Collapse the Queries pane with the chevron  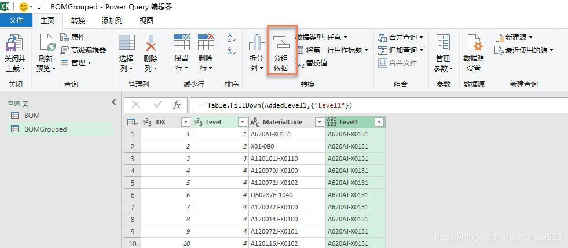click(113, 102)
